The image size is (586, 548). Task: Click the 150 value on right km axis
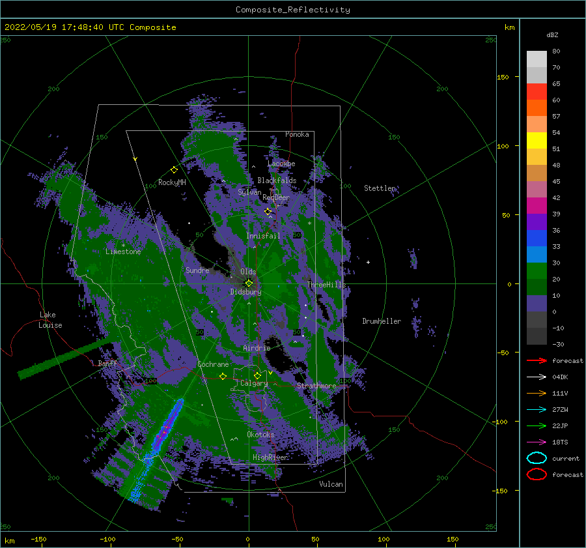click(503, 77)
